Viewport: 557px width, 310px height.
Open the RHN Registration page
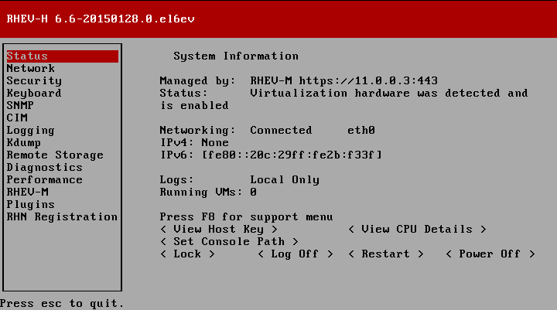click(61, 217)
